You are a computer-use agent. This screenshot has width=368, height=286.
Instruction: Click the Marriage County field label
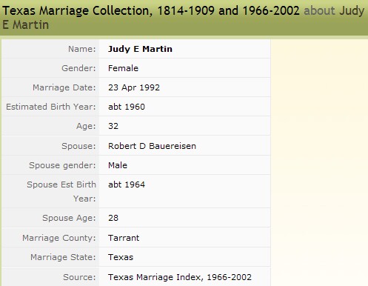(59, 238)
